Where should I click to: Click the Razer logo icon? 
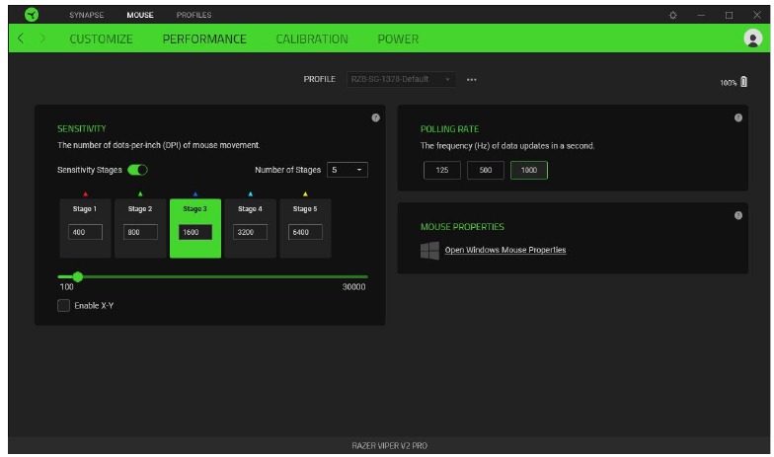click(32, 15)
